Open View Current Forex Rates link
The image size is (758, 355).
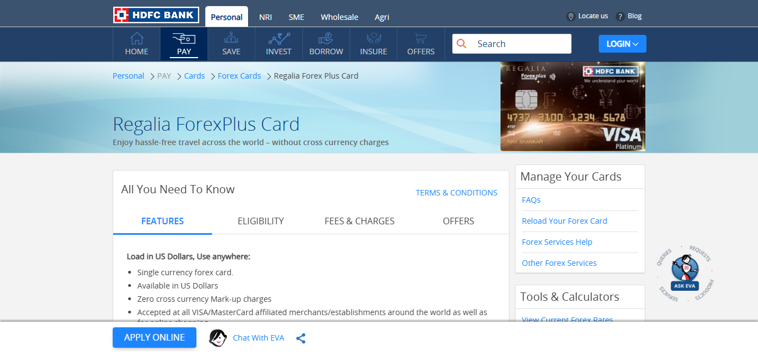568,320
